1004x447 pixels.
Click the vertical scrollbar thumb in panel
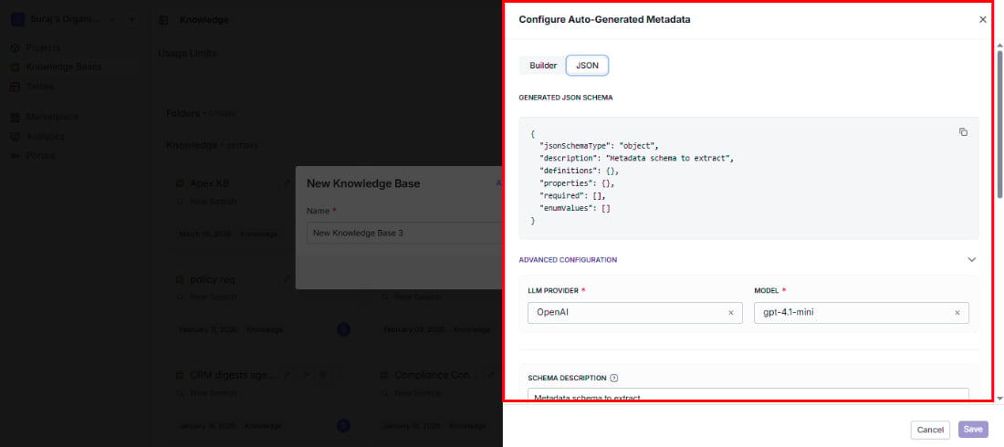pyautogui.click(x=999, y=123)
